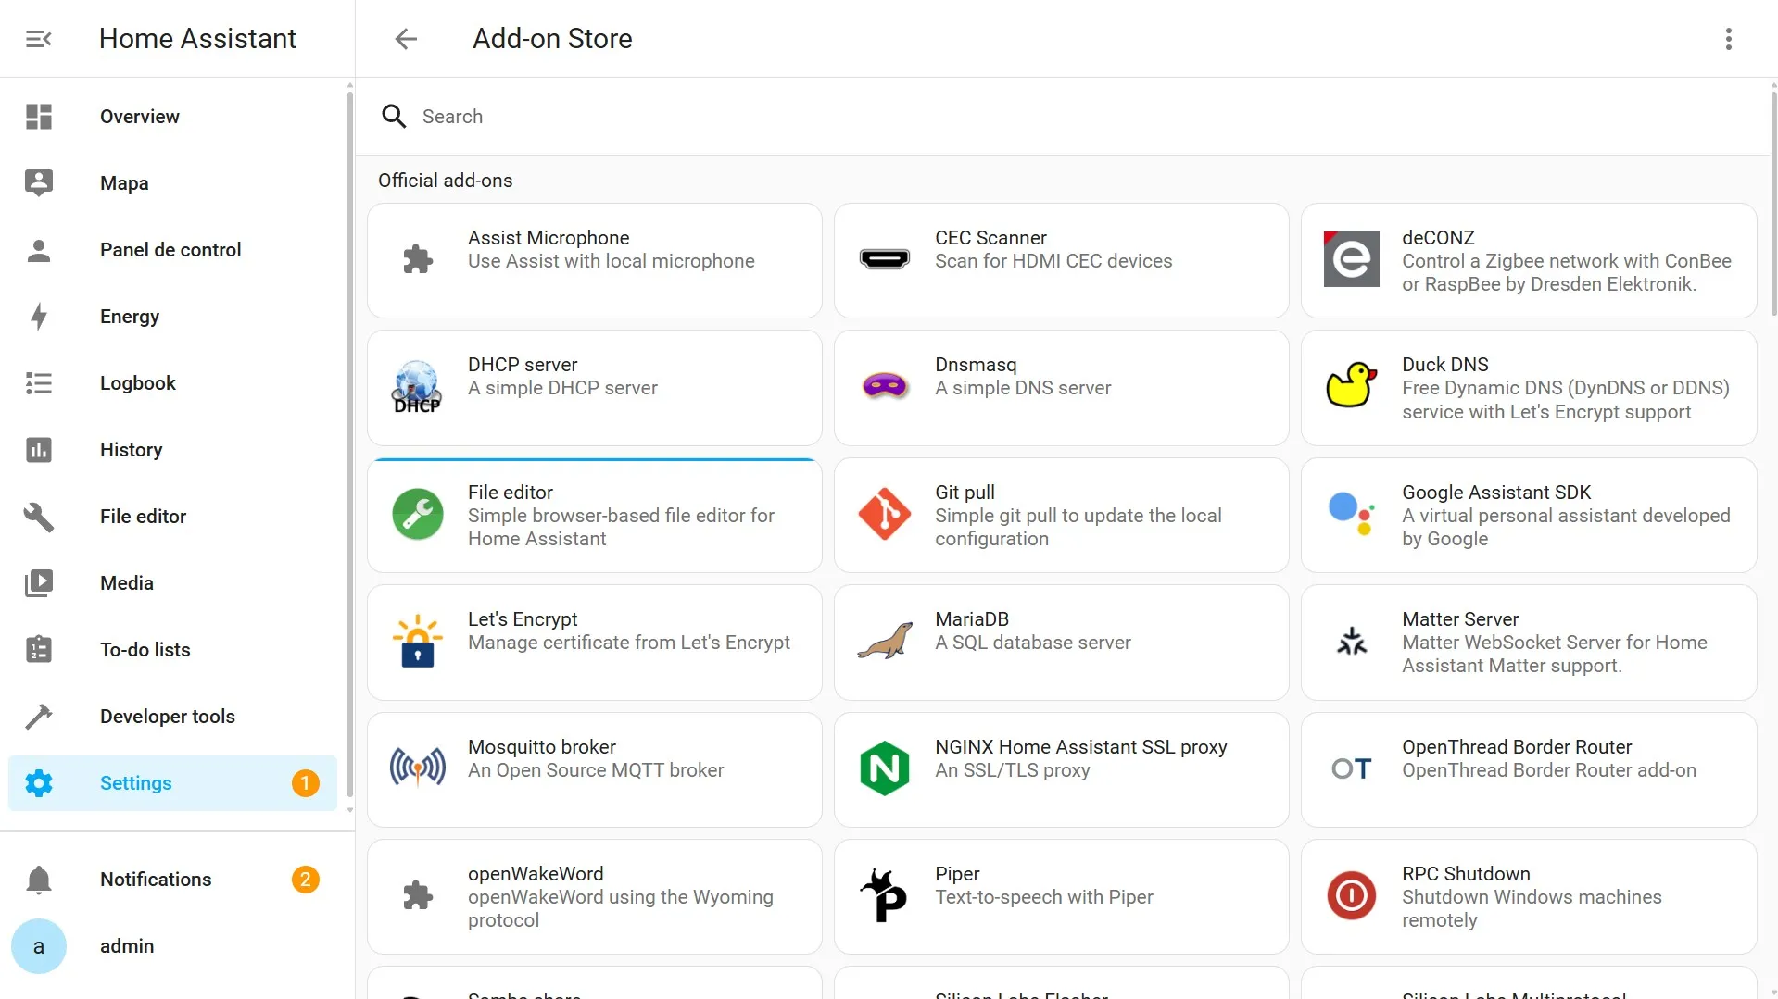Open the three-dot overflow menu
This screenshot has width=1778, height=999.
[x=1728, y=39]
